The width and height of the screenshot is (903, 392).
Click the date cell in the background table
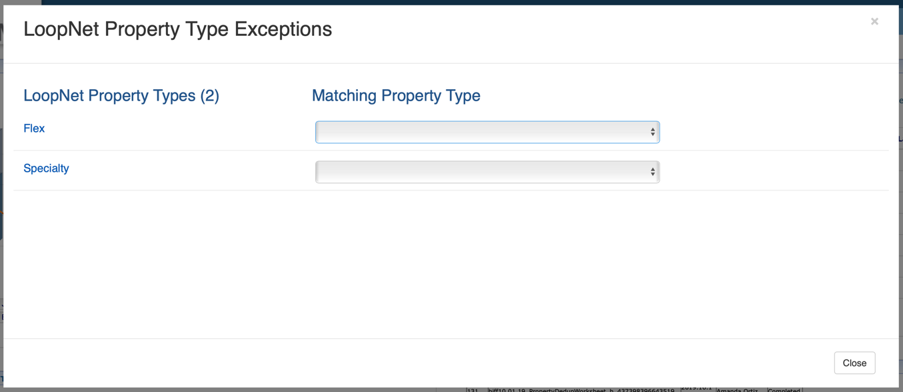pos(696,389)
